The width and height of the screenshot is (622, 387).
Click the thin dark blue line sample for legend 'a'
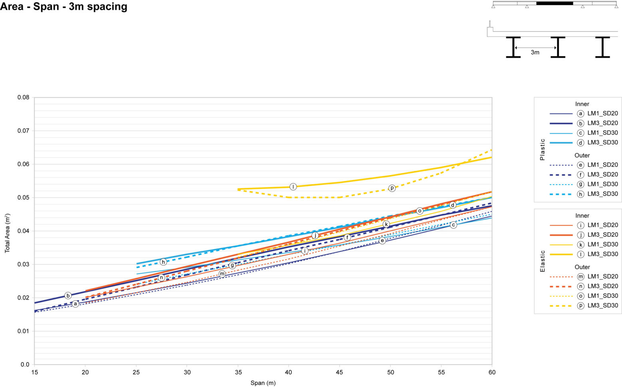click(561, 114)
